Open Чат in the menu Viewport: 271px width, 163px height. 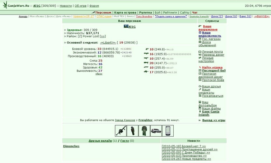tap(195, 12)
